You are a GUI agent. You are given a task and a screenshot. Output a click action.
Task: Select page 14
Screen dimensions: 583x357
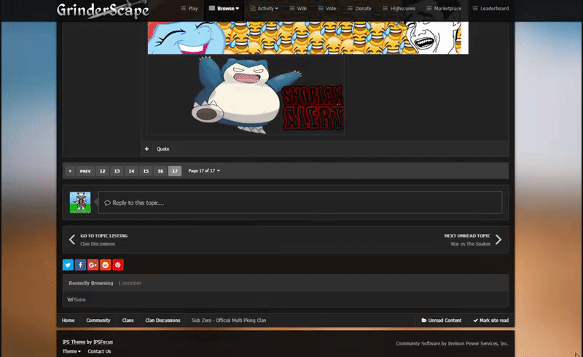[131, 171]
